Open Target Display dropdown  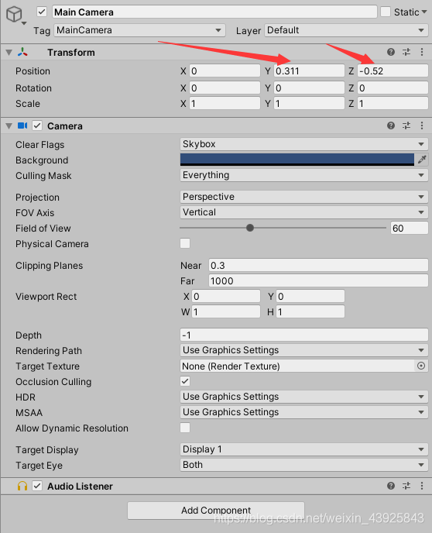point(304,449)
